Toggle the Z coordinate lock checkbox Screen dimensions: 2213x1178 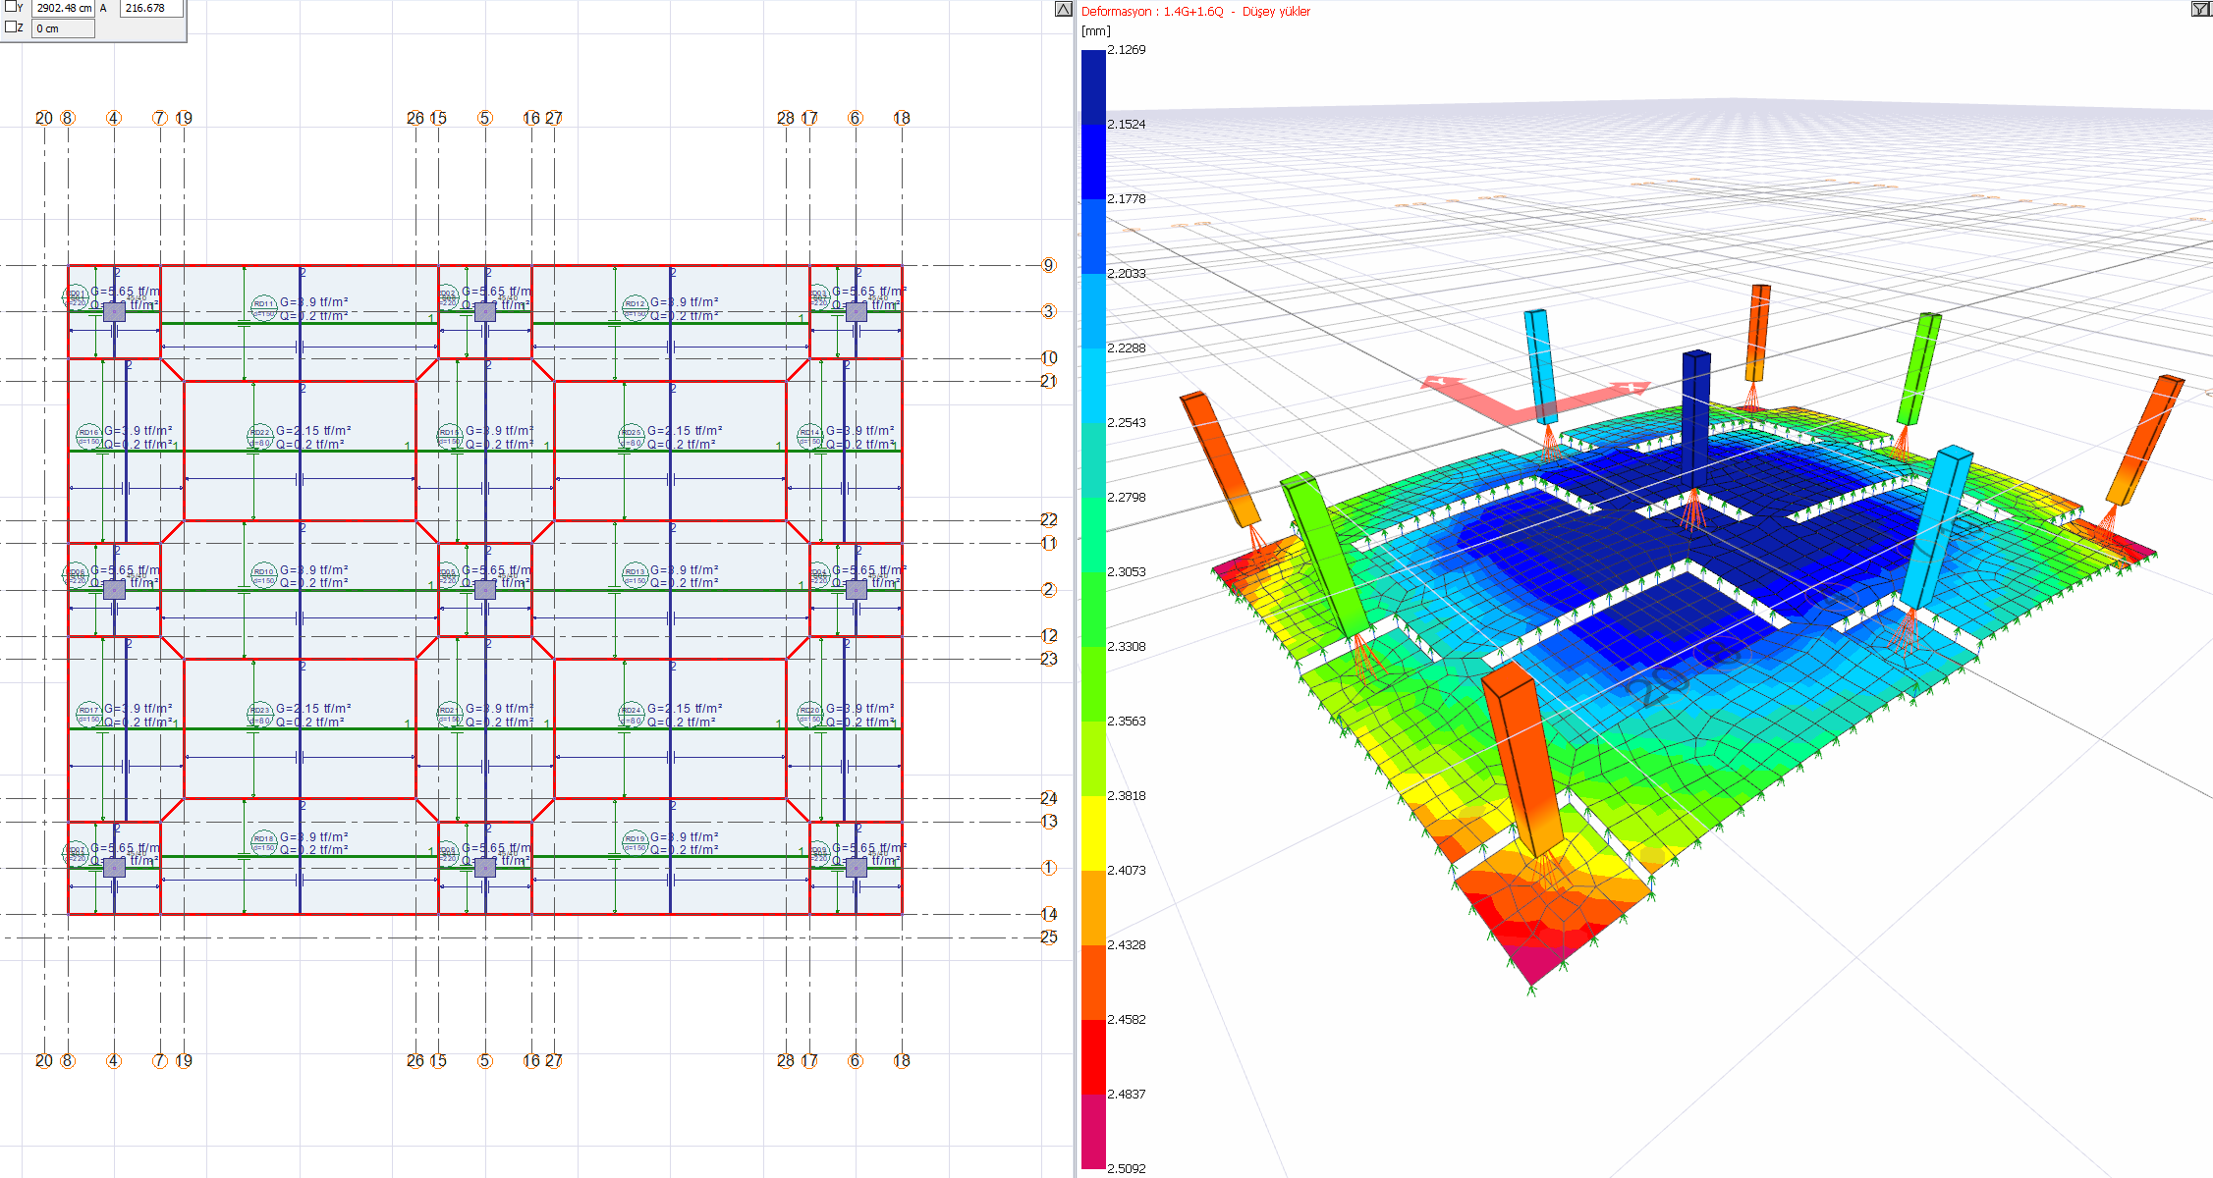tap(11, 27)
